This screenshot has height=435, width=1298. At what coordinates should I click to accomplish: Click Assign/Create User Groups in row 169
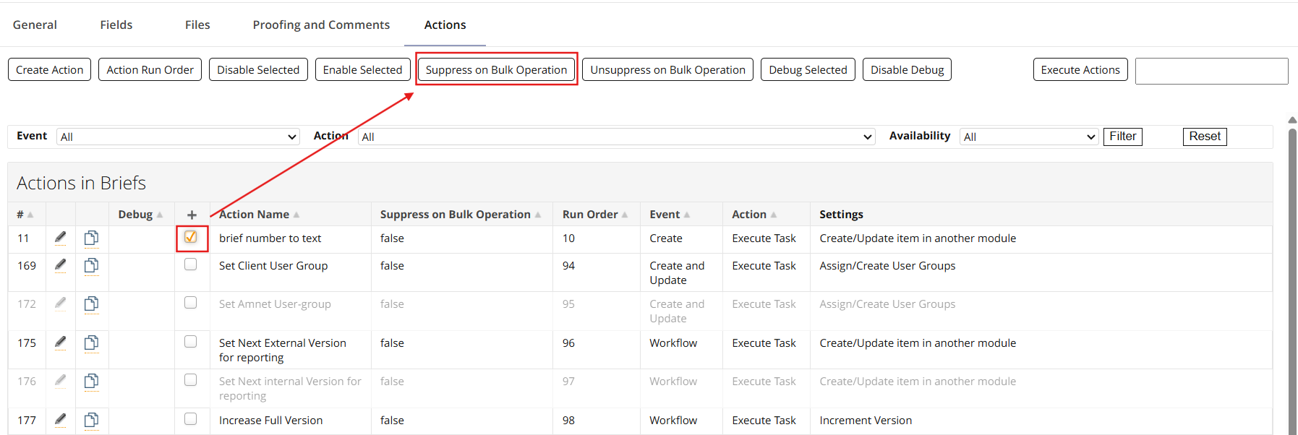[887, 266]
